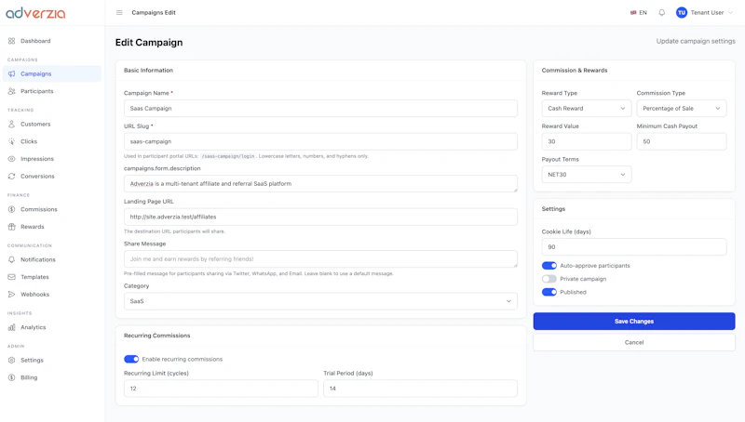Click the Landing Page URL field
745x422 pixels.
point(320,217)
